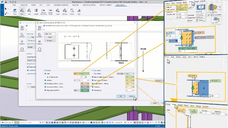Click OK in the connection design dialog
The image size is (228, 128).
click(121, 96)
